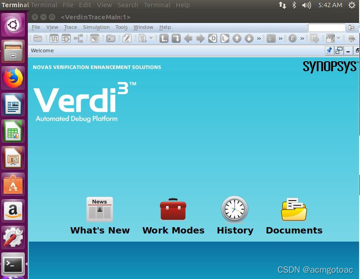This screenshot has height=279, width=360.
Task: Click the trace load L icon
Action: [225, 38]
